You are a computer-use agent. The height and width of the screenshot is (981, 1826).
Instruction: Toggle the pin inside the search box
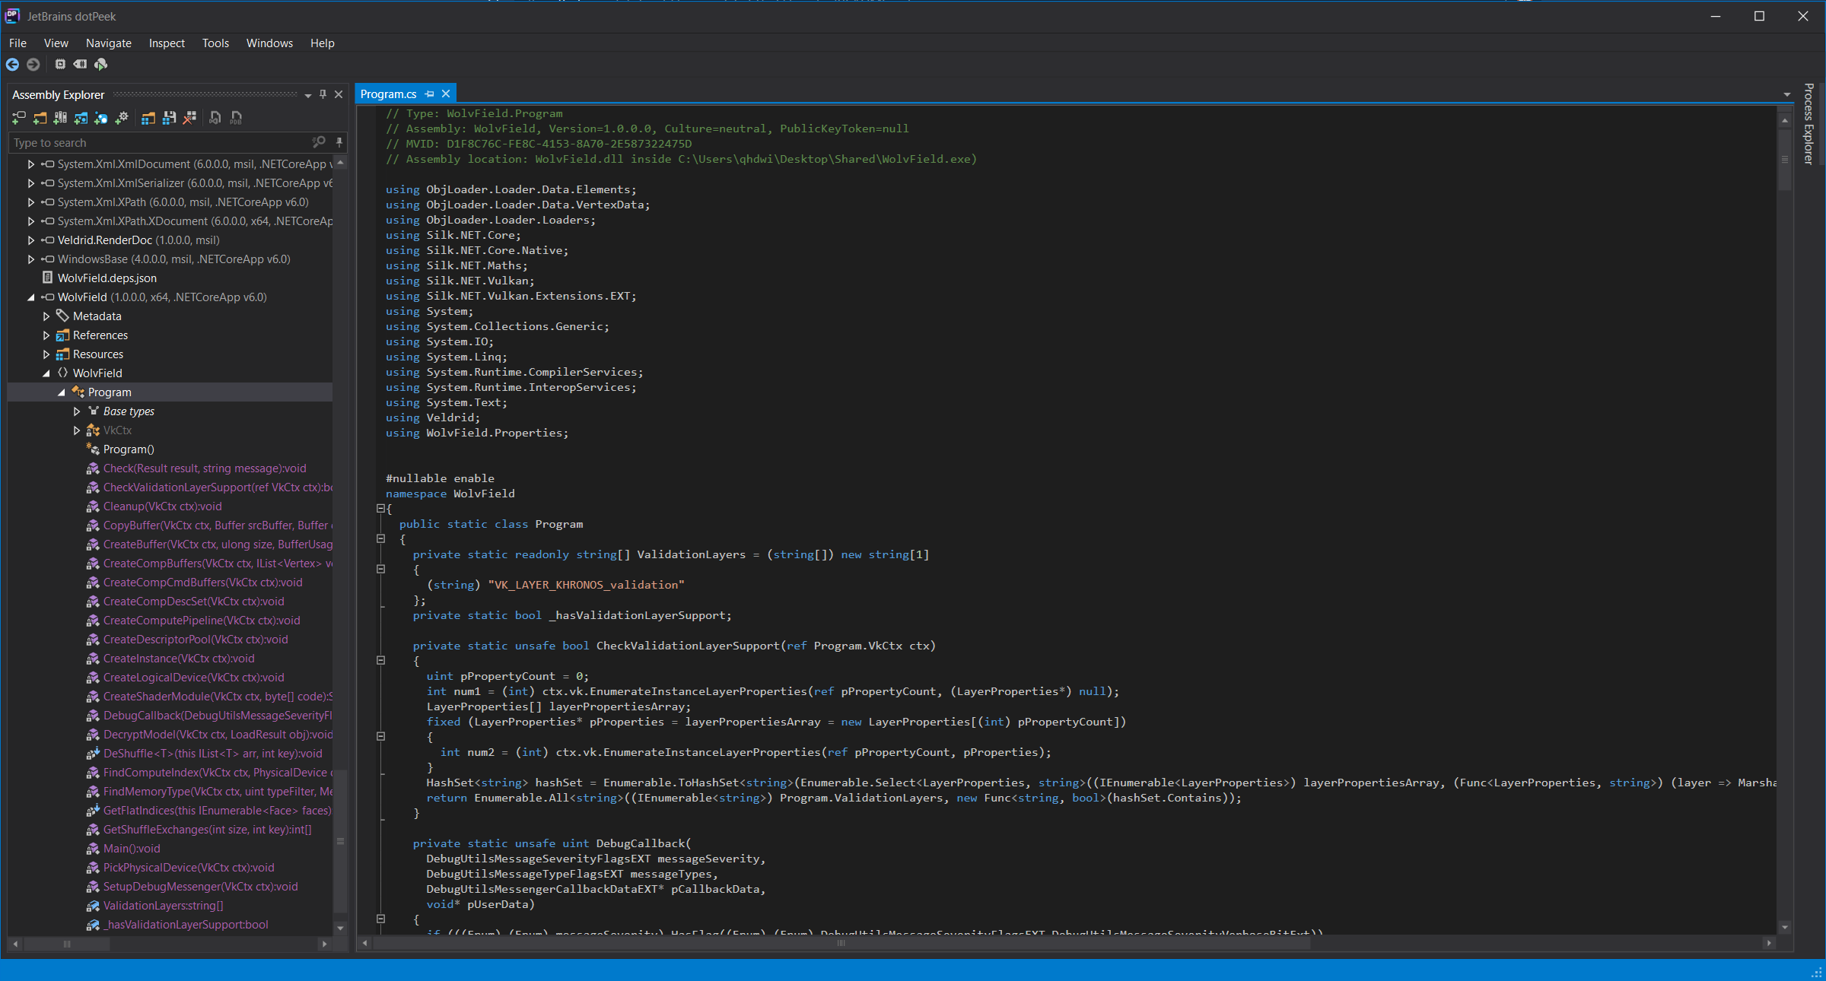click(339, 142)
